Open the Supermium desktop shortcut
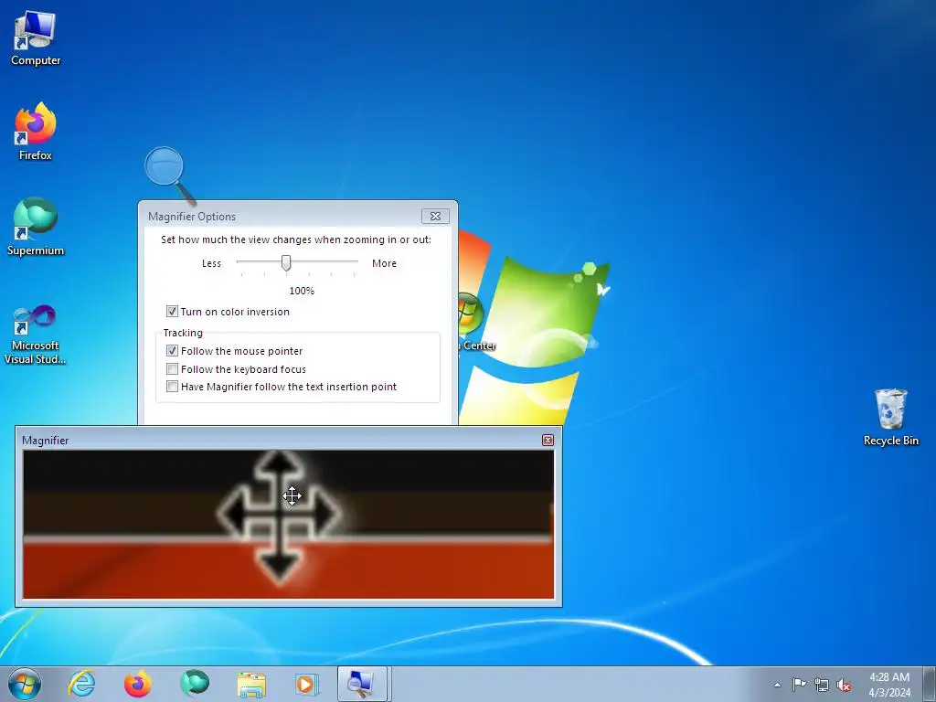This screenshot has width=936, height=702. coord(36,227)
